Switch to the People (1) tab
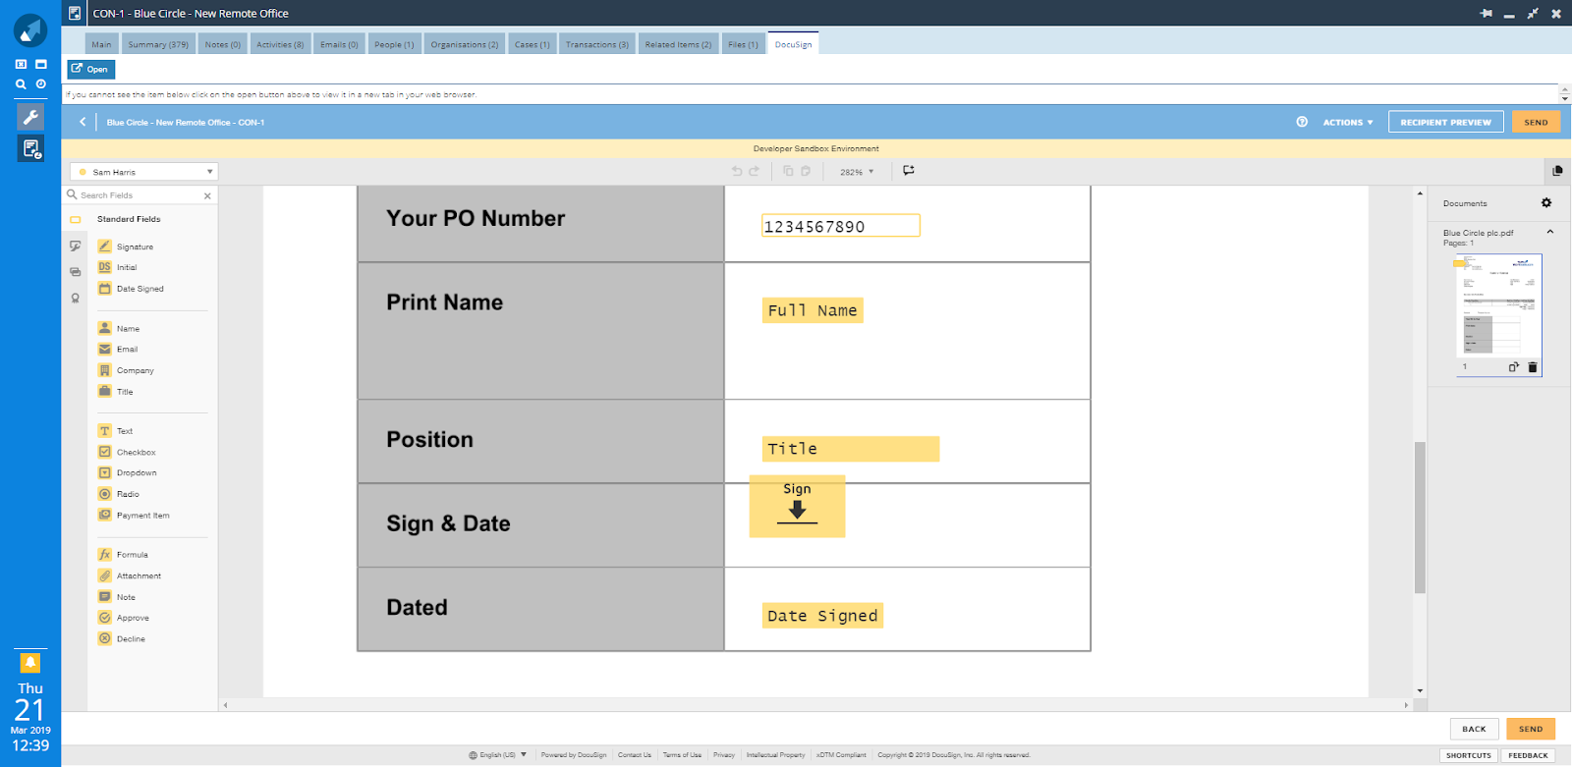This screenshot has height=767, width=1572. pos(394,44)
